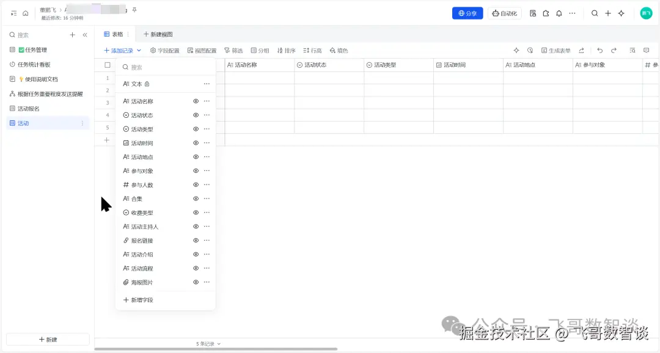Click 新增字段 at bottom of field list
This screenshot has width=660, height=353.
[138, 300]
